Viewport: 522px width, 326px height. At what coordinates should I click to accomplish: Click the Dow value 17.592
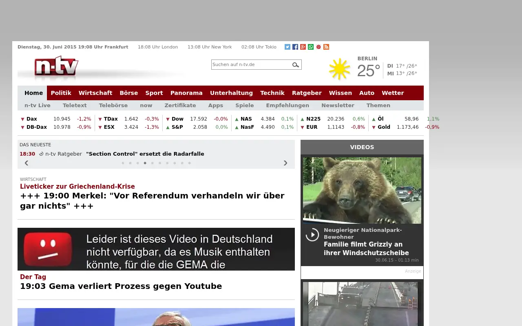[199, 119]
